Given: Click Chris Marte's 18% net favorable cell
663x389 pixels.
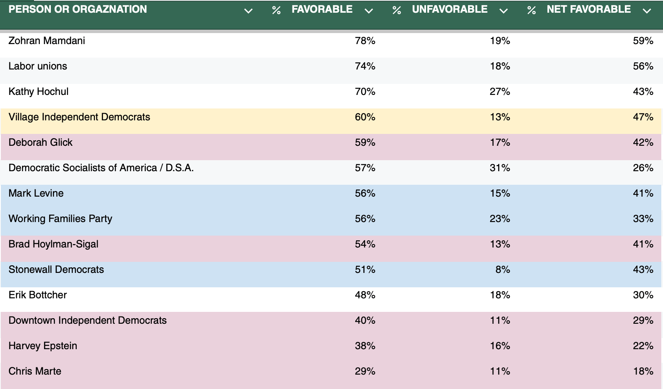Looking at the screenshot, I should coord(643,371).
